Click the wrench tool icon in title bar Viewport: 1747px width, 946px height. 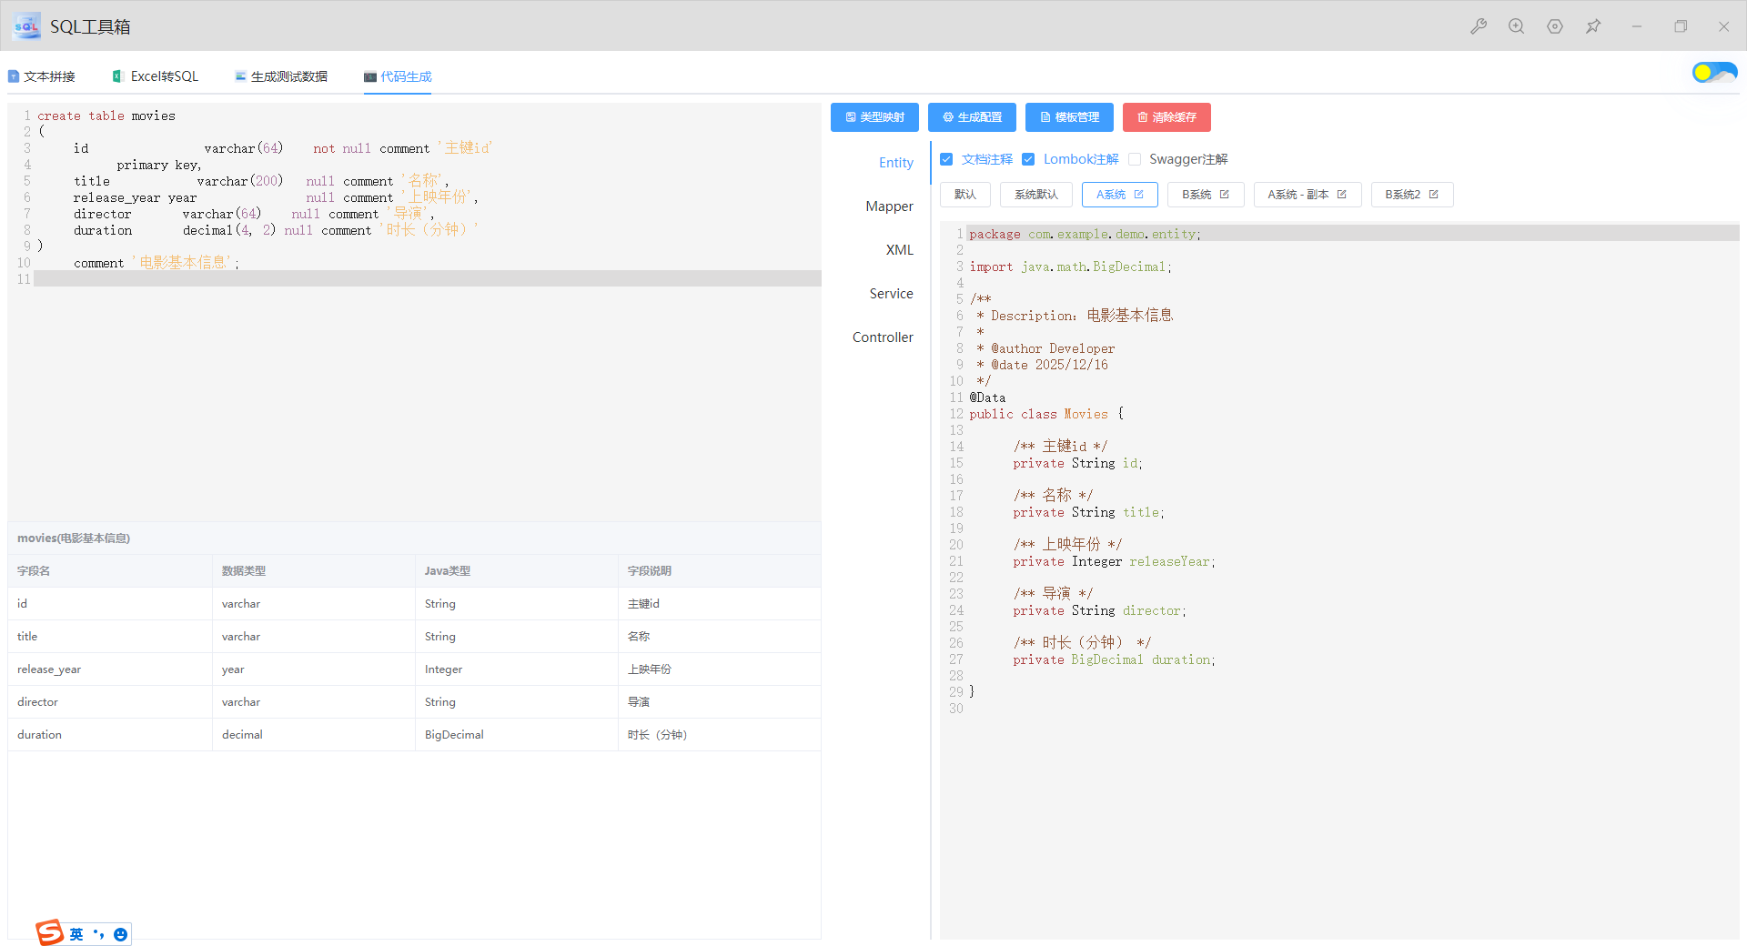pyautogui.click(x=1479, y=26)
